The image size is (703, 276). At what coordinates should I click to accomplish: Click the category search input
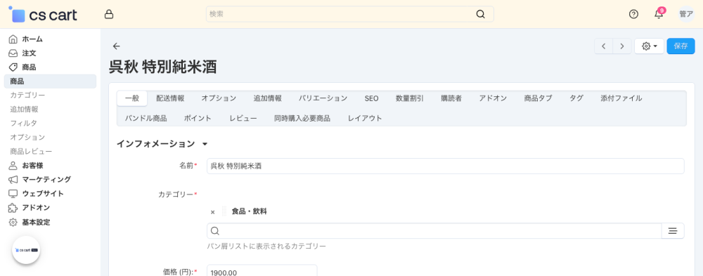[434, 231]
